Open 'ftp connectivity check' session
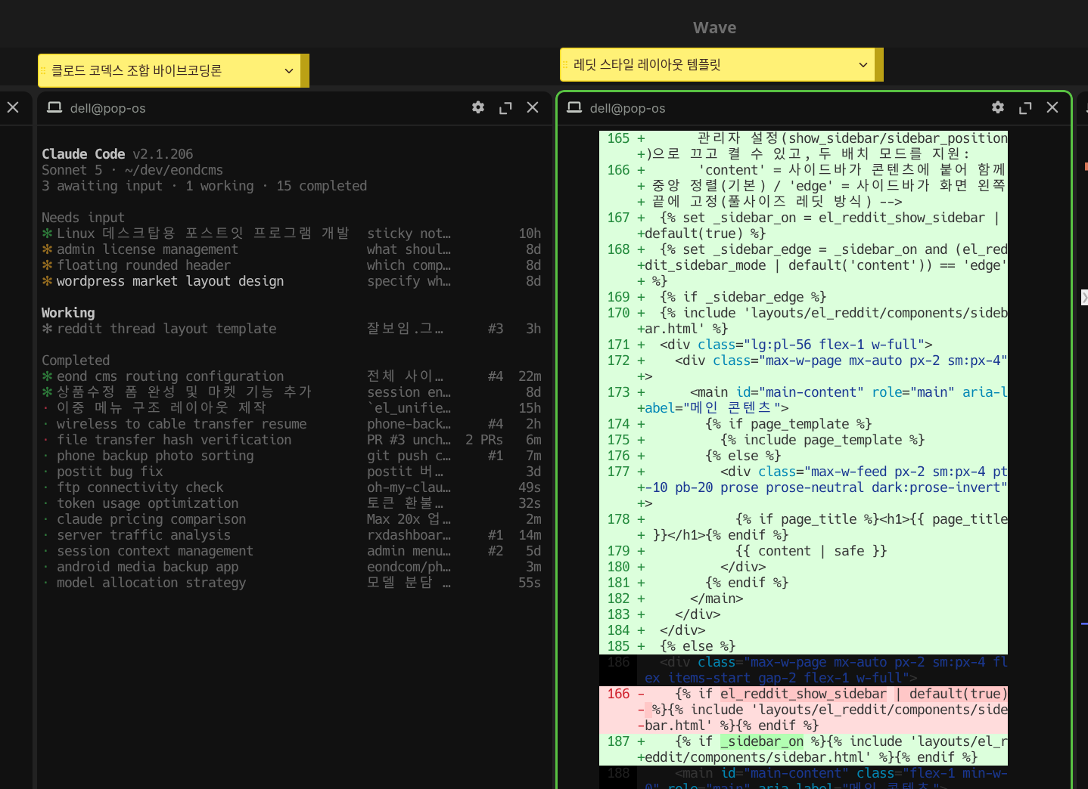1088x789 pixels. pyautogui.click(x=291, y=487)
